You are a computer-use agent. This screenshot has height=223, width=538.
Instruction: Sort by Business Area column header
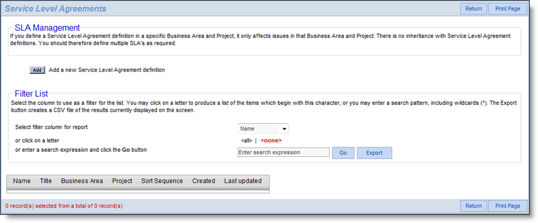coord(82,181)
